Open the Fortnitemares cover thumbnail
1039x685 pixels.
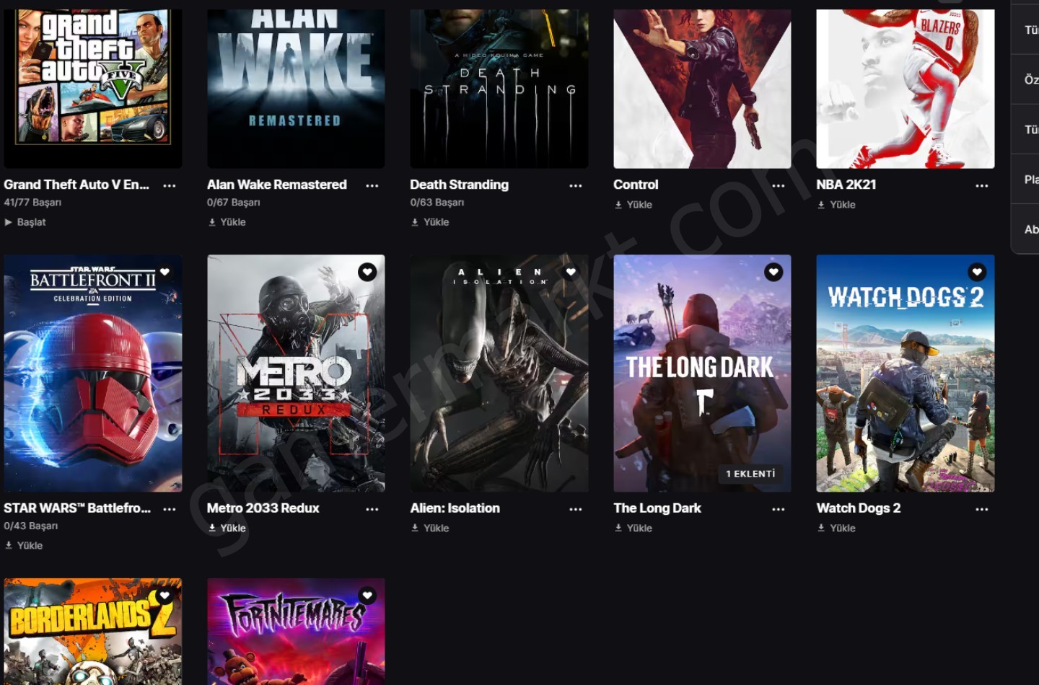296,632
